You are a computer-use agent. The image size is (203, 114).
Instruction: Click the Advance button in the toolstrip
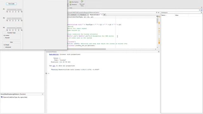pos(73,4)
